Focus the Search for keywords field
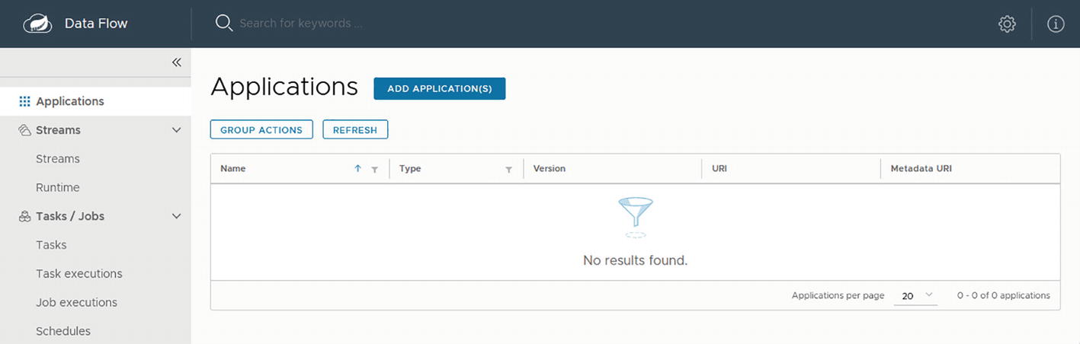 click(x=381, y=24)
